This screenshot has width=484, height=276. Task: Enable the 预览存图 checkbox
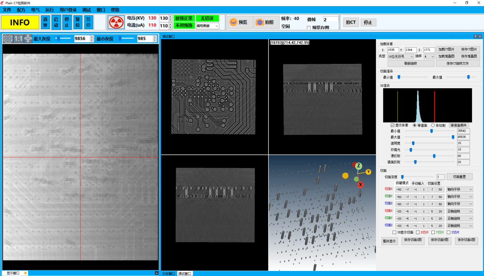(x=309, y=28)
